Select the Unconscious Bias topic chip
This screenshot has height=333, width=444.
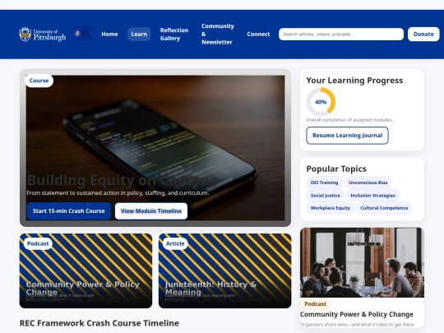368,183
